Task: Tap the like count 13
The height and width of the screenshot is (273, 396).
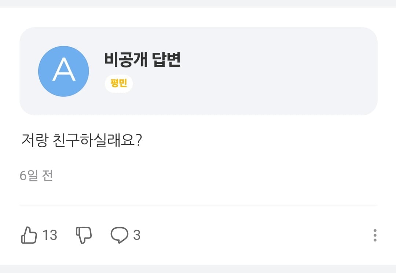Action: 50,235
